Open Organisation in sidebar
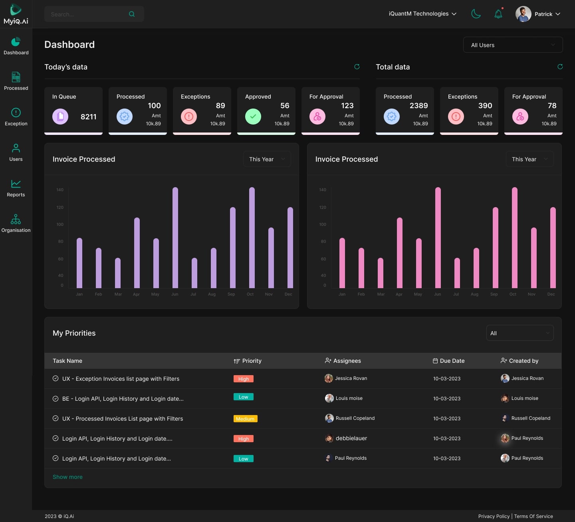Image resolution: width=575 pixels, height=522 pixels. [16, 223]
